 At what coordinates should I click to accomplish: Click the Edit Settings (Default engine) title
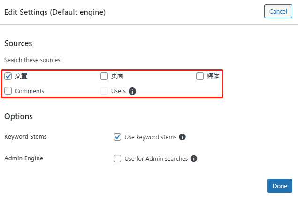point(55,12)
